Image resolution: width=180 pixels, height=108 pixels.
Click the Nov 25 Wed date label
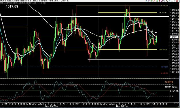[52, 106]
